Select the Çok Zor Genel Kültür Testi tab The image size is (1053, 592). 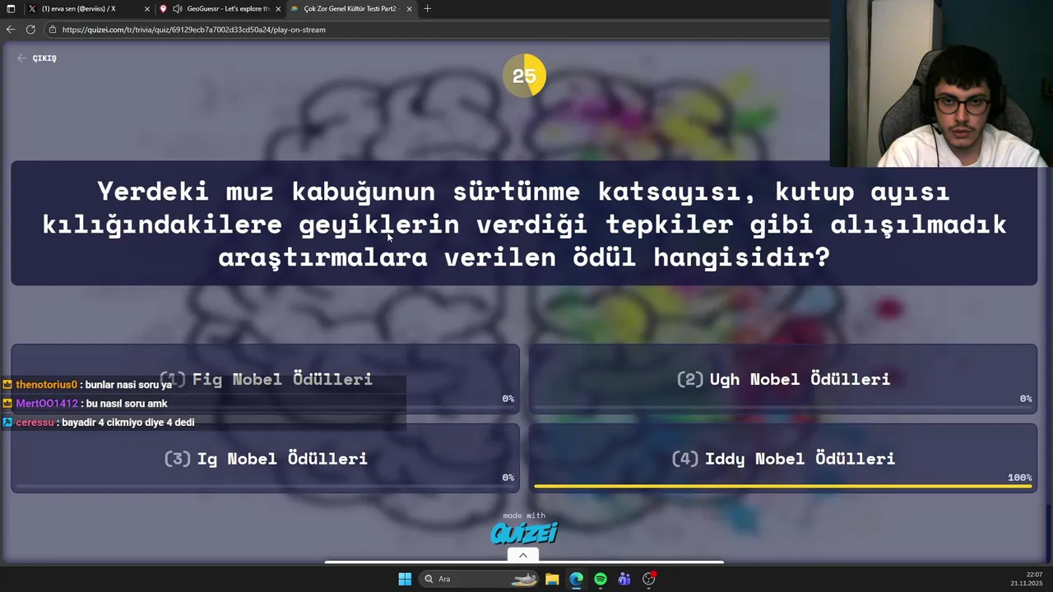click(350, 8)
